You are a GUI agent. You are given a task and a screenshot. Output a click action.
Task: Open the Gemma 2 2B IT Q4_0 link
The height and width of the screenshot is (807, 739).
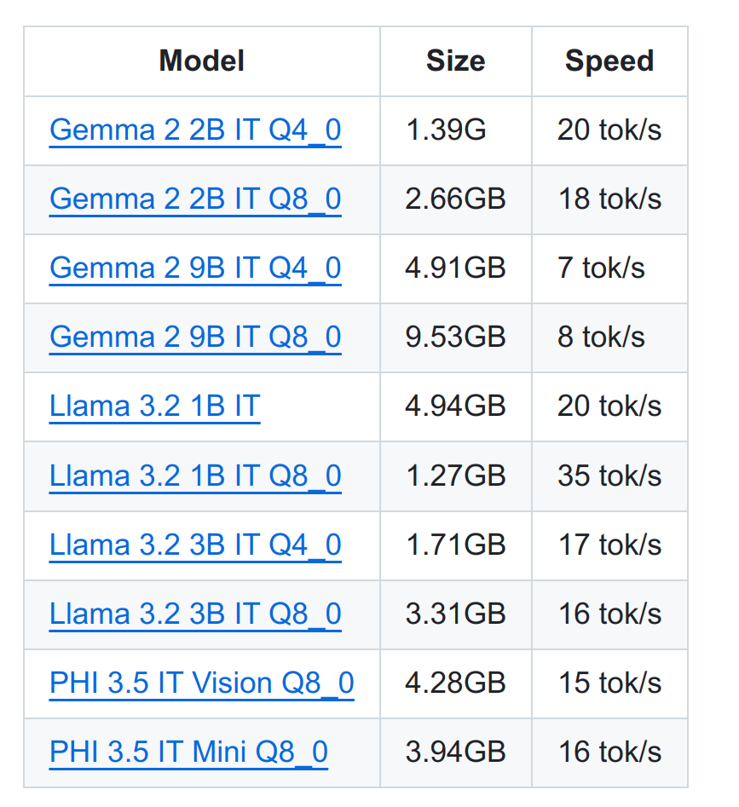tap(195, 130)
